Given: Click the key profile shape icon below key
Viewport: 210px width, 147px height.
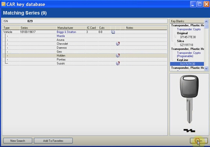Looking at the screenshot, I should point(189,130).
